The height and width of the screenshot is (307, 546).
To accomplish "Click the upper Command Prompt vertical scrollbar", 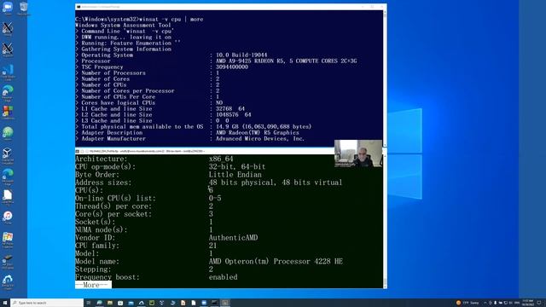I will (x=385, y=78).
